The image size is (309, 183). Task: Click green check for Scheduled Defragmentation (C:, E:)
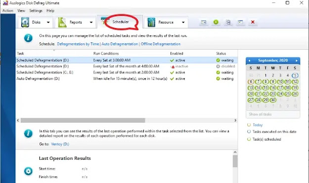pos(172,73)
